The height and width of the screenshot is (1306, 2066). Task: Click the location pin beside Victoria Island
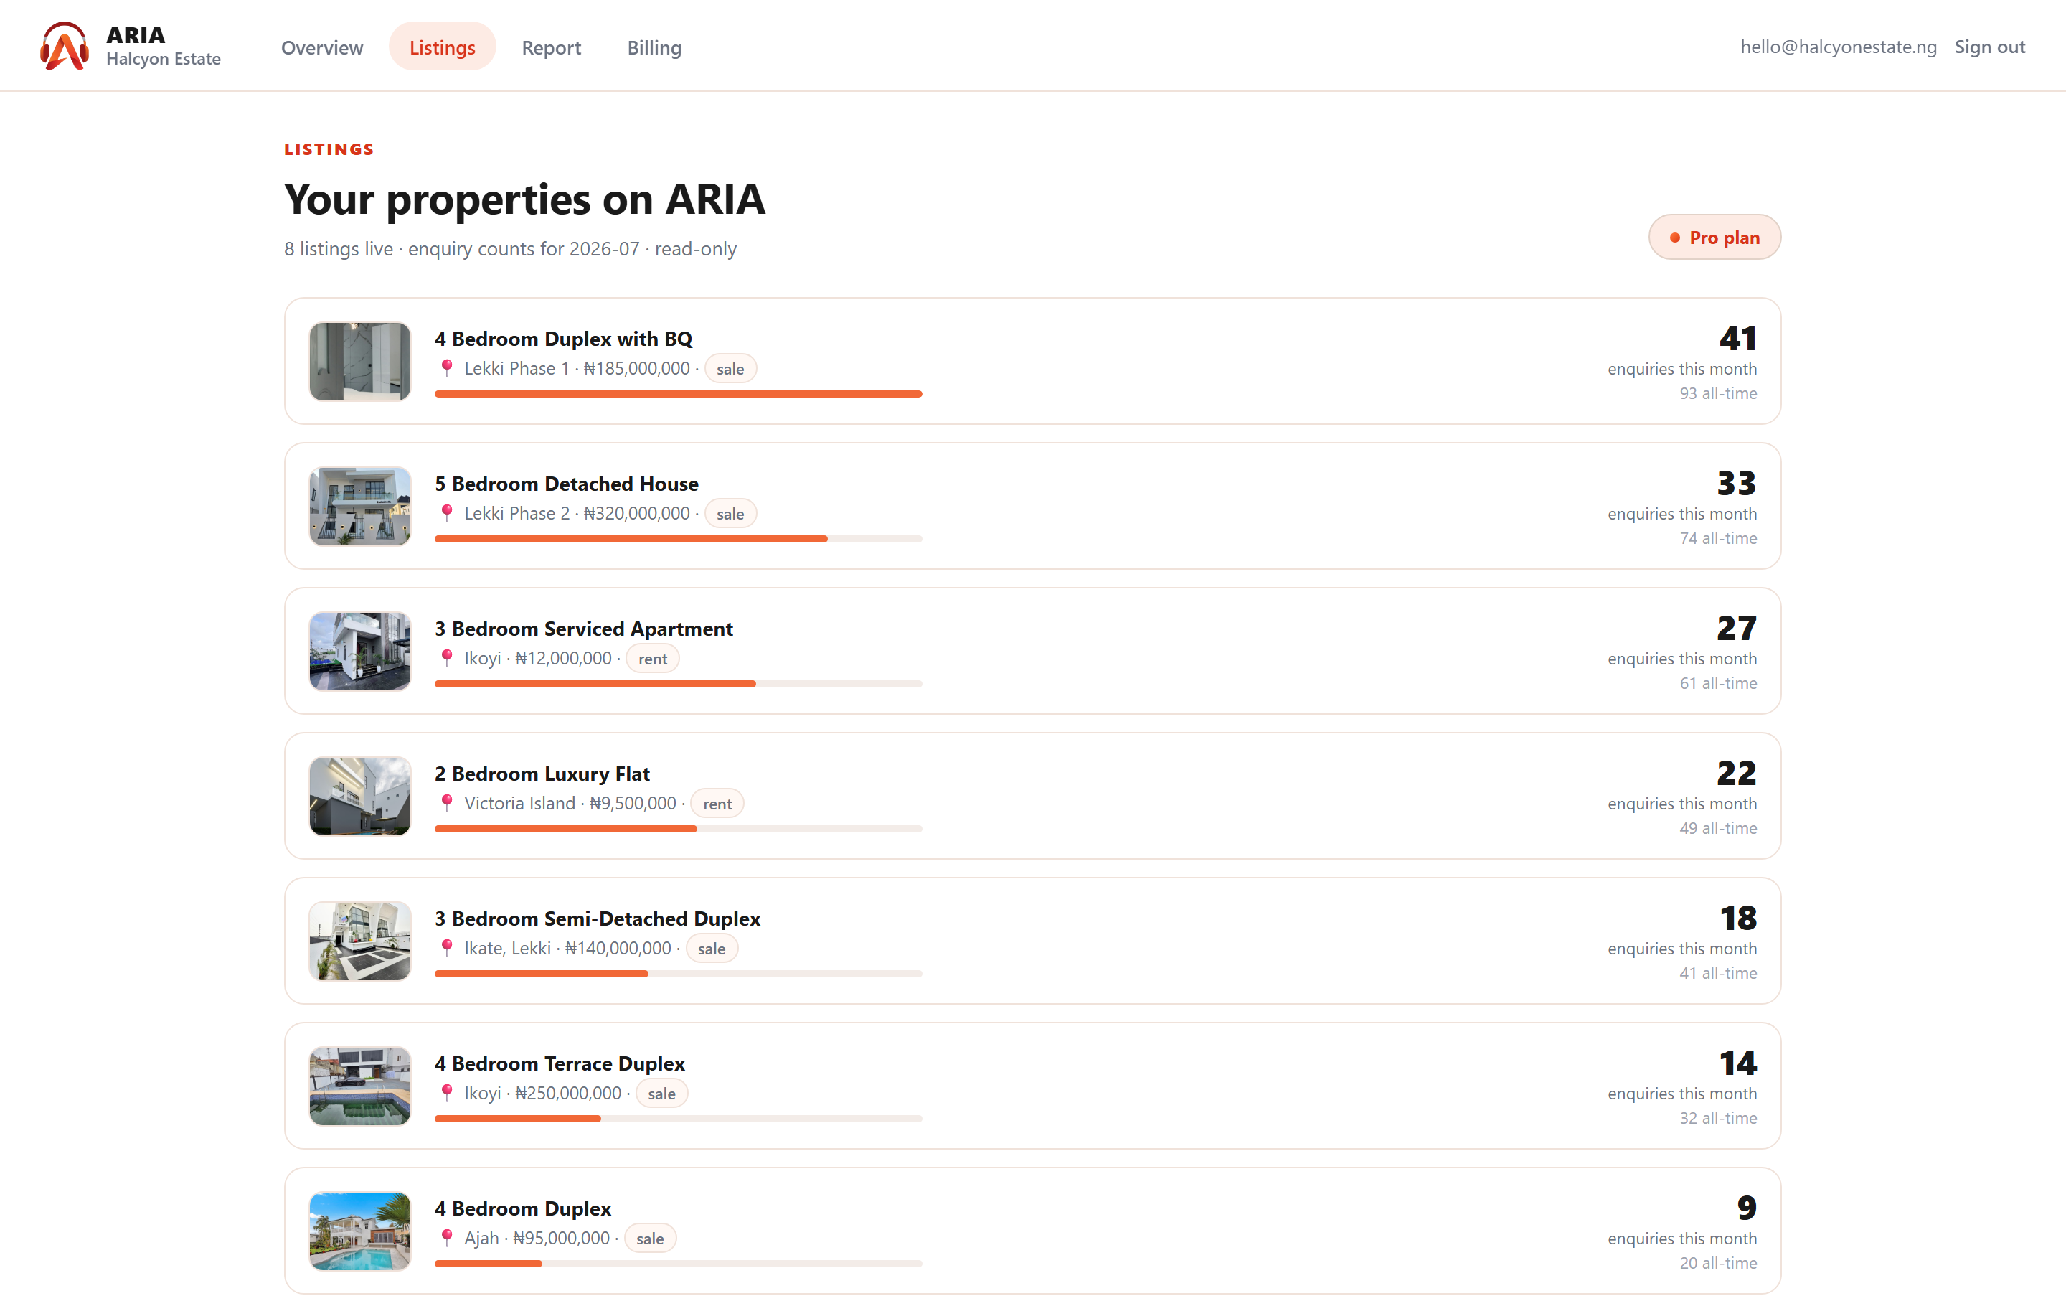click(x=446, y=803)
